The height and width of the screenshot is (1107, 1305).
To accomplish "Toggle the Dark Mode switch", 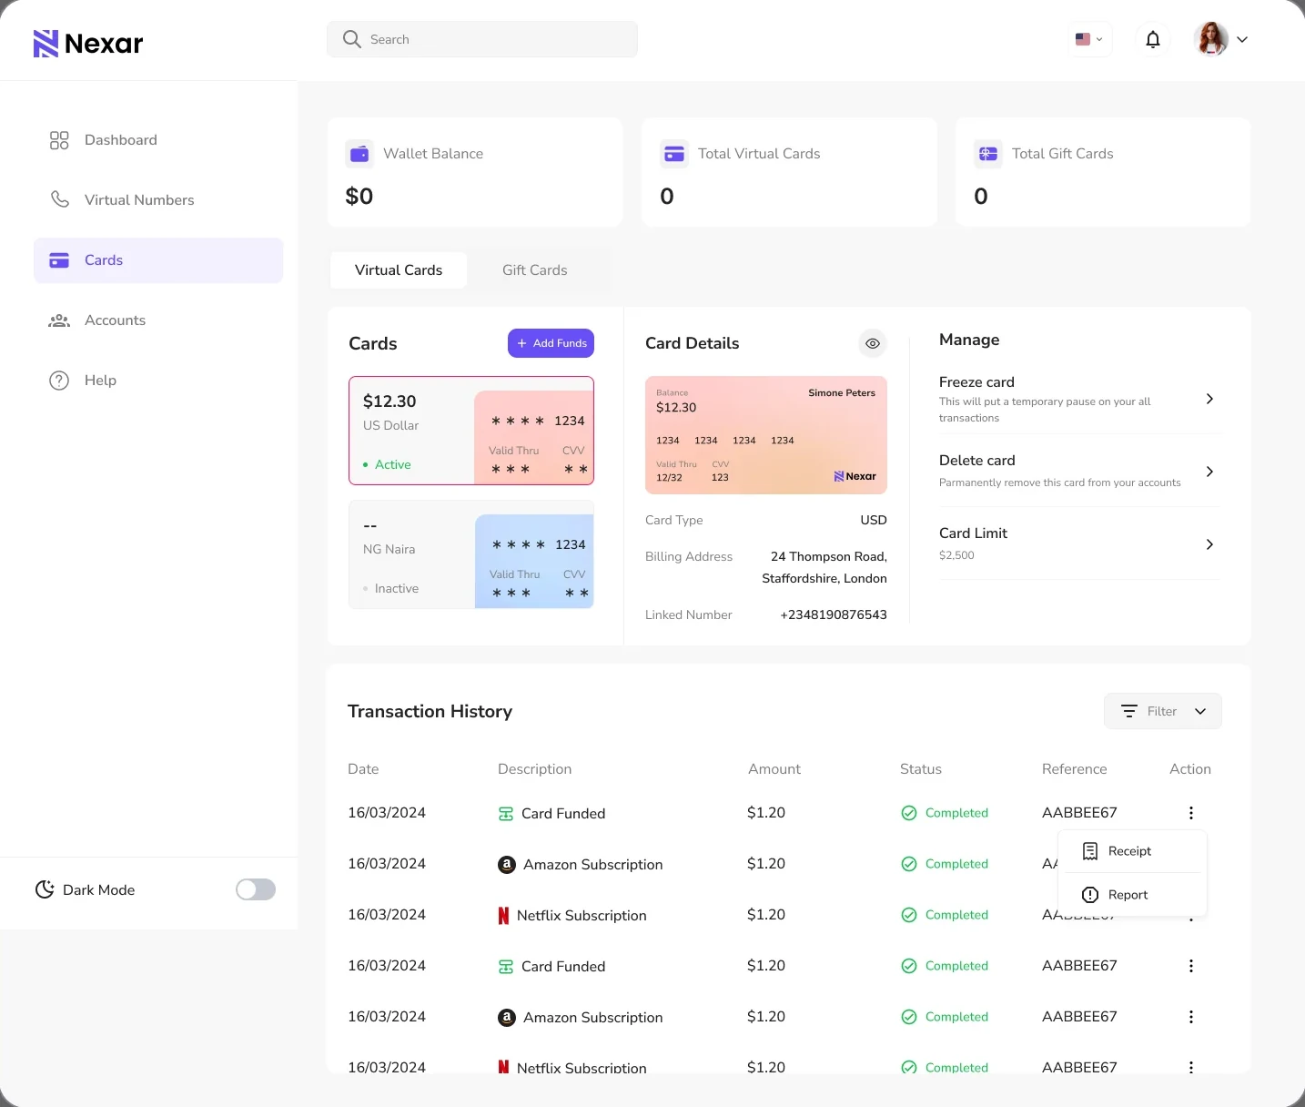I will coord(256,889).
